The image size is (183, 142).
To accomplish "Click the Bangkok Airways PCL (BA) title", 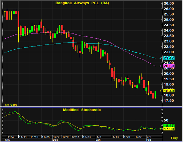I will pos(82,3).
